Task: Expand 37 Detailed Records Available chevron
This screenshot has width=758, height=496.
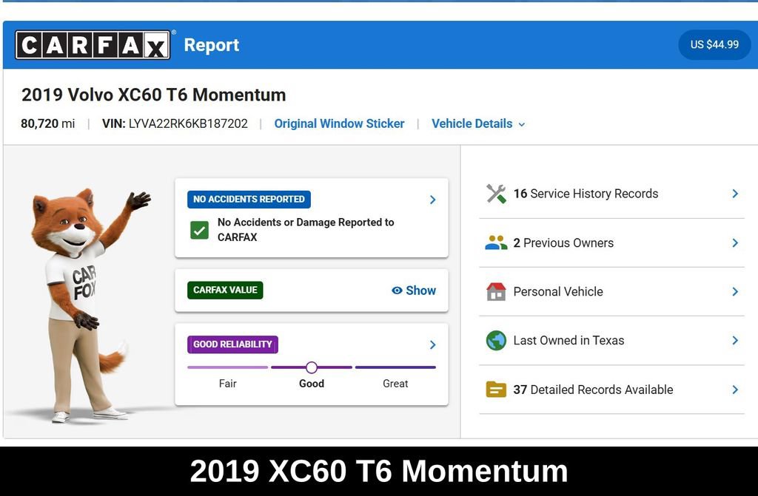Action: point(735,390)
